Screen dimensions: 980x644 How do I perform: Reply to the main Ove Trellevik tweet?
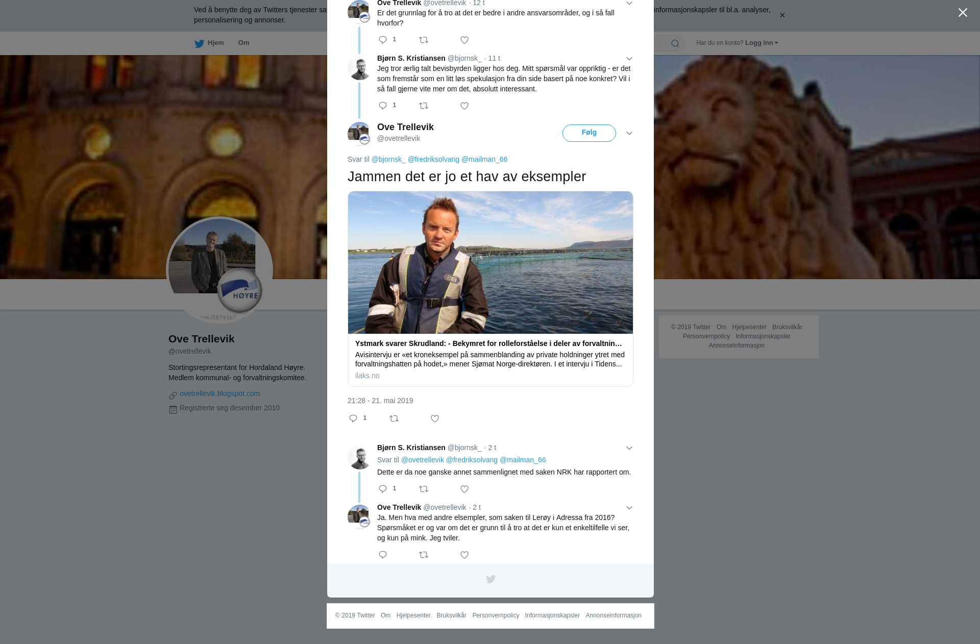coord(353,418)
